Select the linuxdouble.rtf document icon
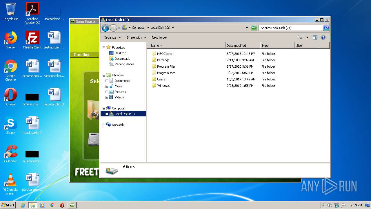371x209 pixels. [54, 97]
